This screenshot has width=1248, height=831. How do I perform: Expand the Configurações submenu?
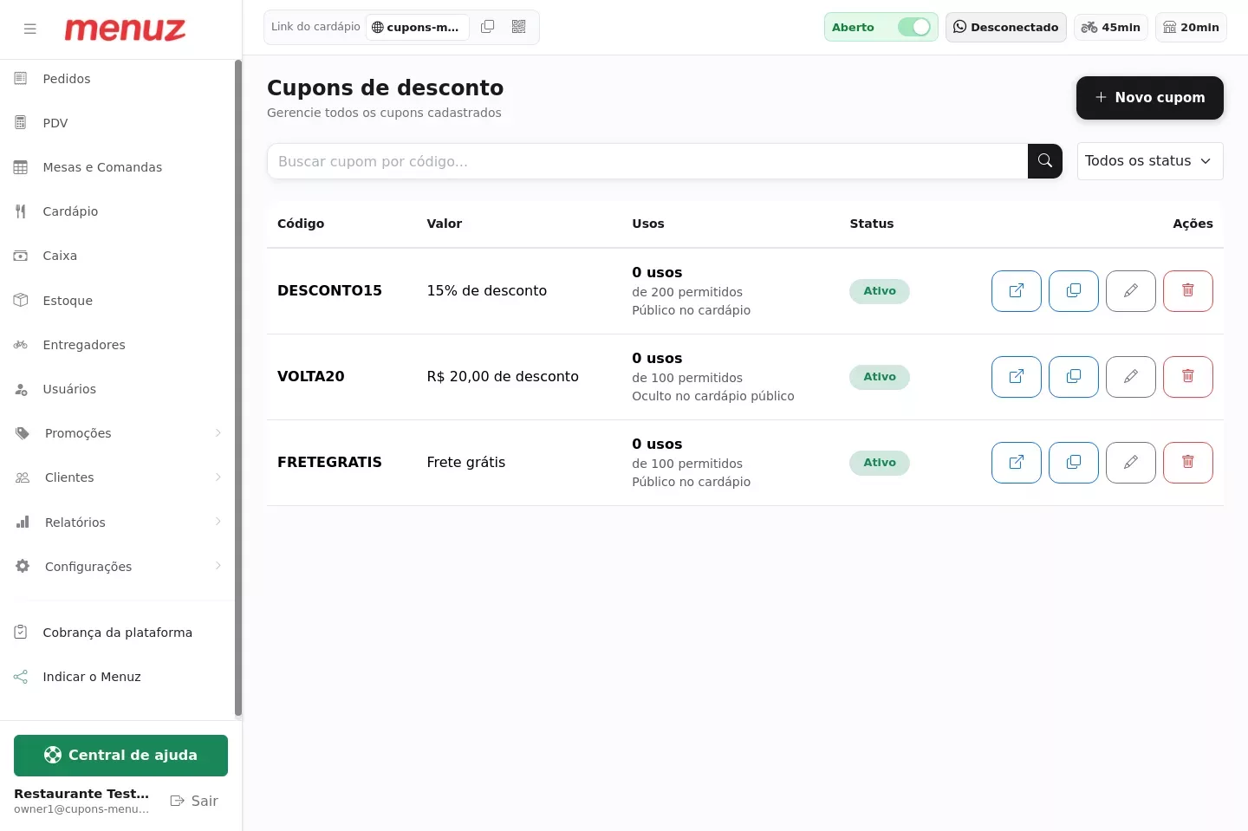point(117,567)
